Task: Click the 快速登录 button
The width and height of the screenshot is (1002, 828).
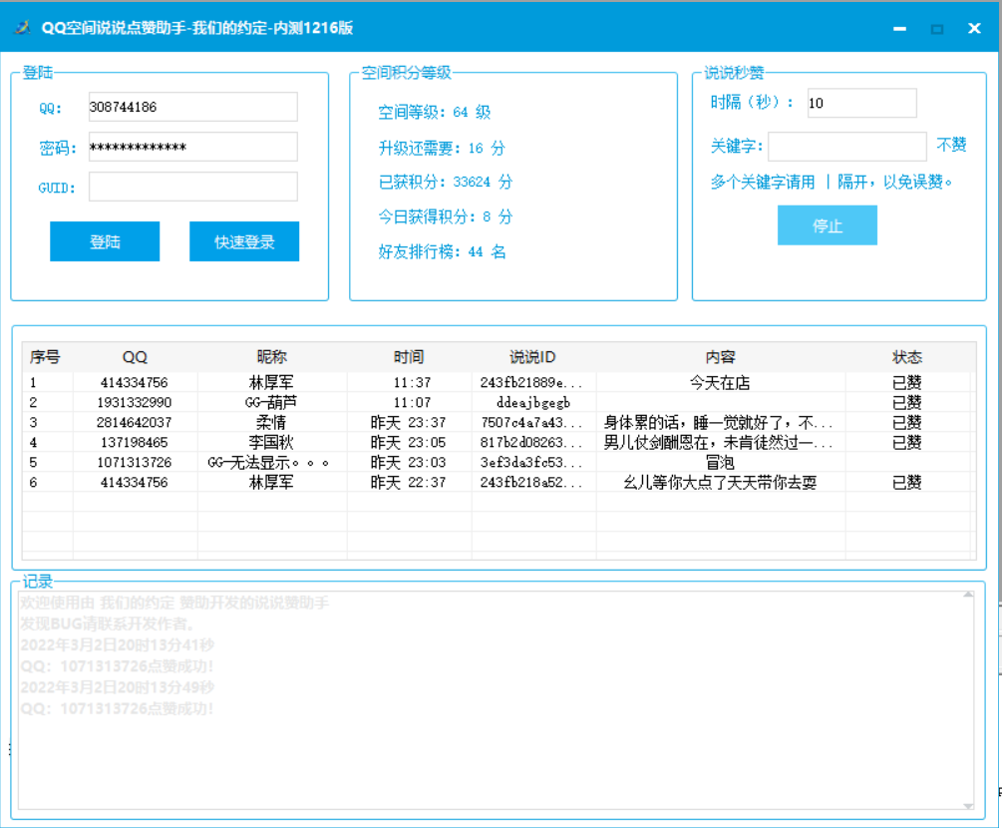Action: 244,241
